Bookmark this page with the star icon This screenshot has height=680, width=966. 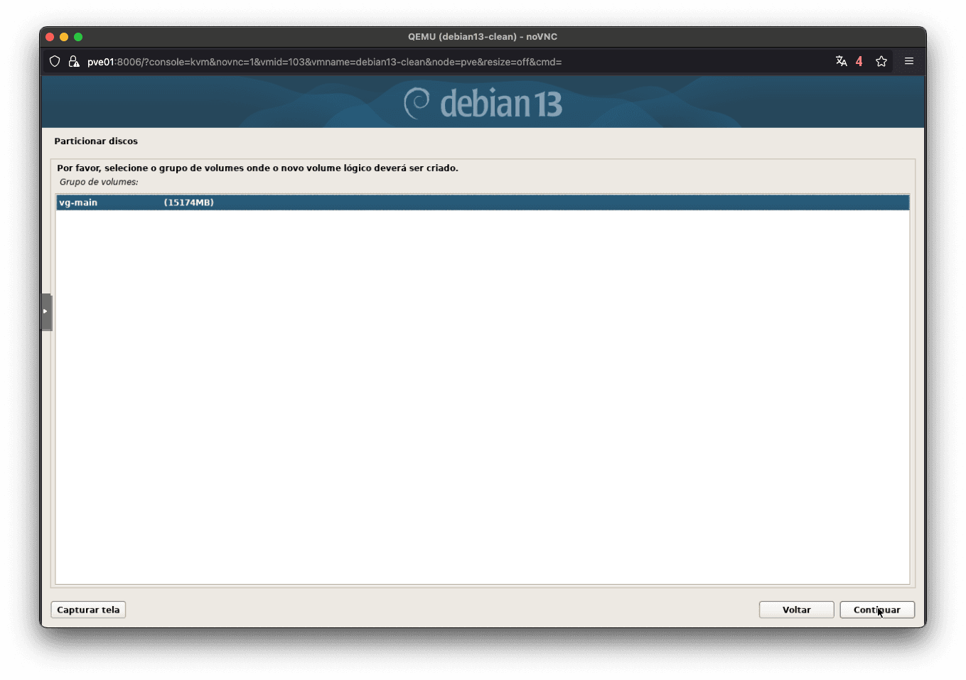pos(881,61)
